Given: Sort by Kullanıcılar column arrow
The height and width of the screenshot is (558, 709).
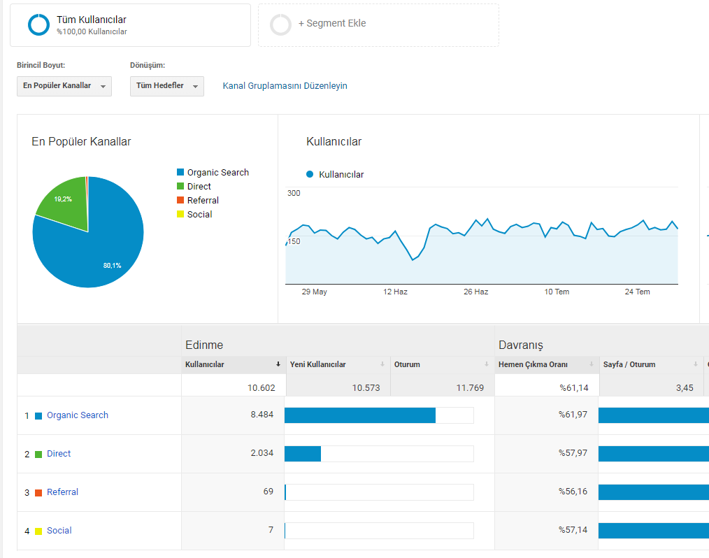Looking at the screenshot, I should 278,364.
